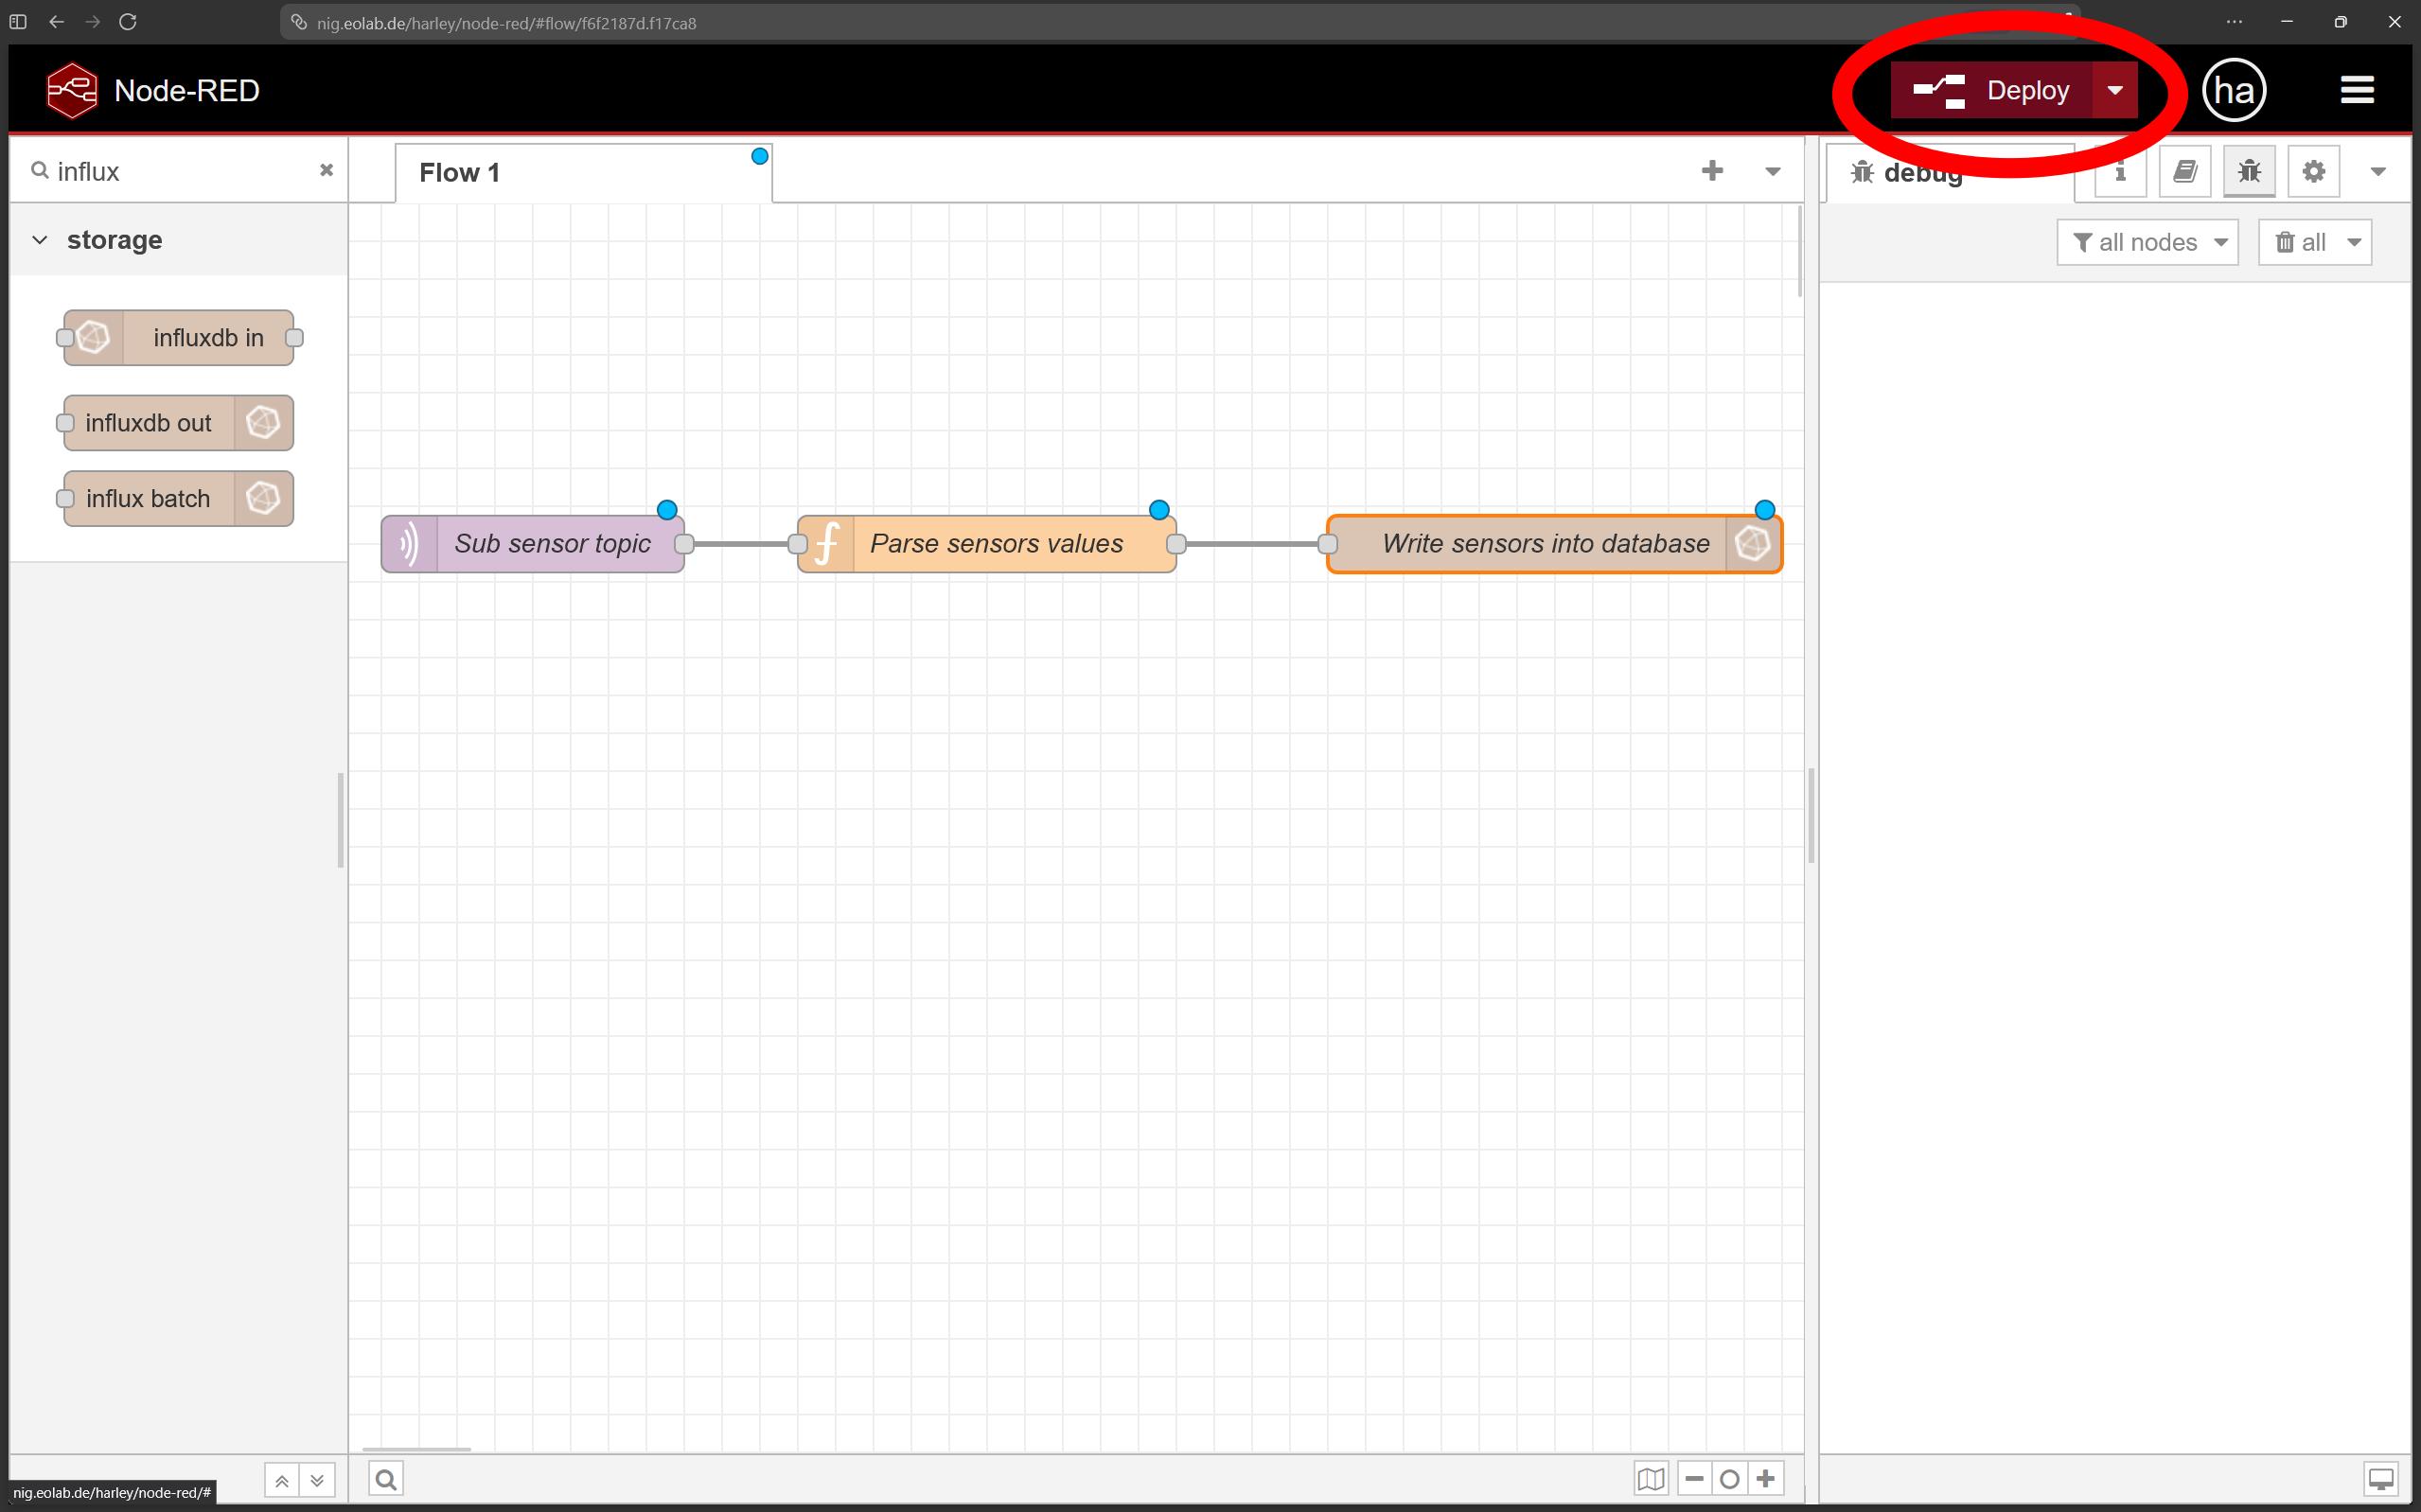Open the search flows magnifier button
Viewport: 2421px width, 1512px height.
tap(386, 1479)
